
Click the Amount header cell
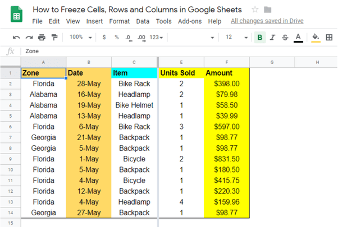(227, 73)
